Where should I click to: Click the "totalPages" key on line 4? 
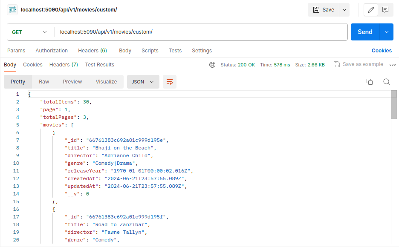click(x=58, y=118)
